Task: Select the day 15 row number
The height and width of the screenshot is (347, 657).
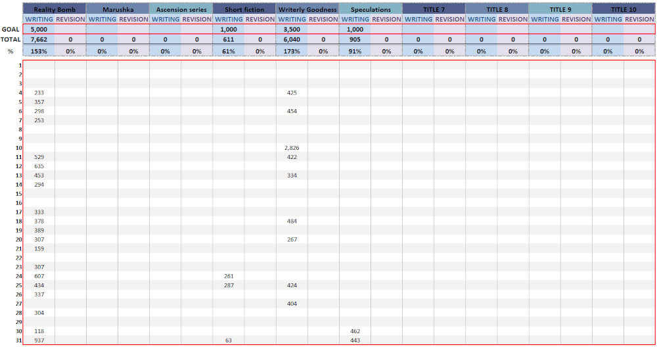Action: (x=20, y=194)
